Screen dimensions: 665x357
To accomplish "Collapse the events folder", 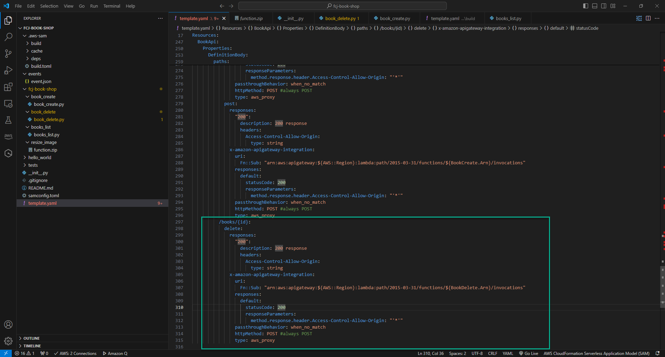I will tap(92, 74).
